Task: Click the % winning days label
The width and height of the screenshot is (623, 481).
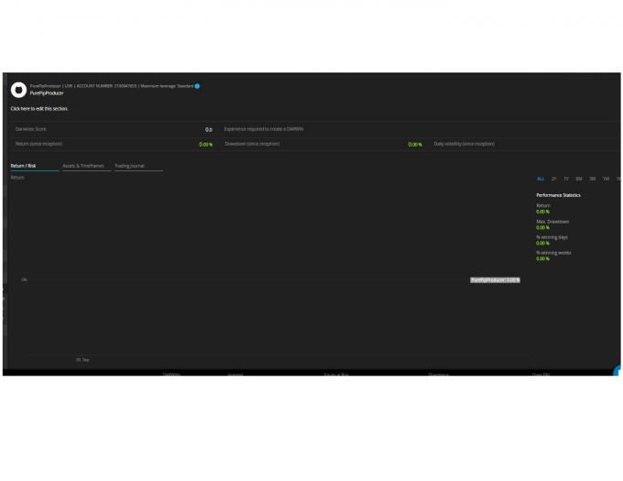Action: coord(552,237)
